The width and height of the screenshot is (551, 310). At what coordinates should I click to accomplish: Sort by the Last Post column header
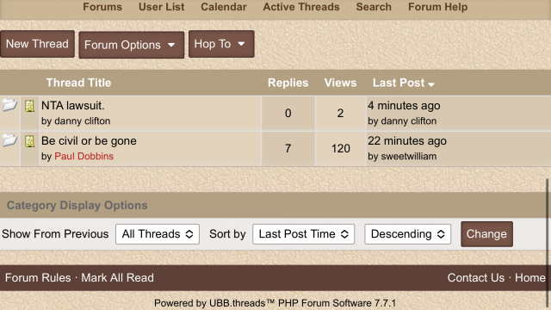(399, 83)
